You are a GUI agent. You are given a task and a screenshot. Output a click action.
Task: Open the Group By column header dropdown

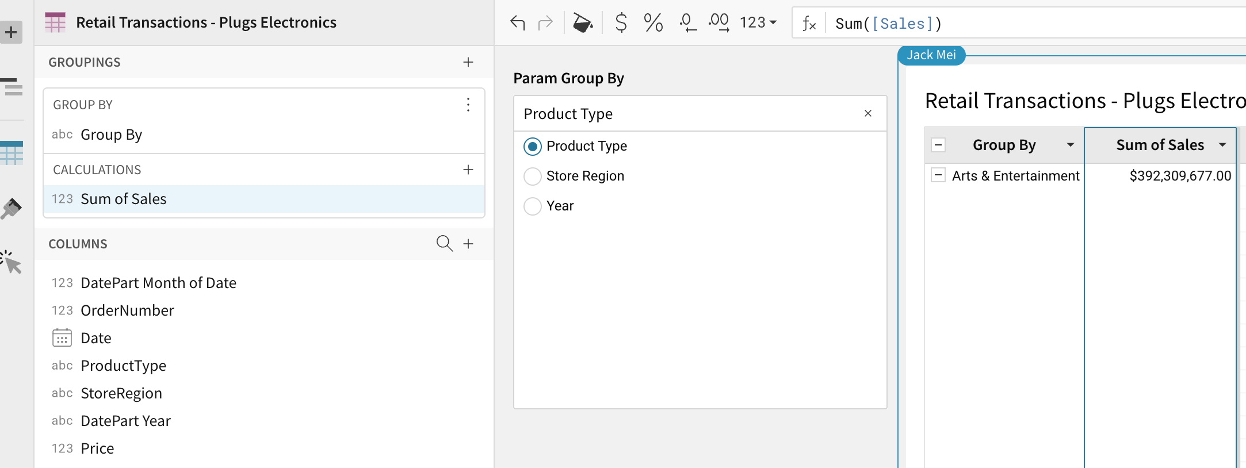click(x=1070, y=145)
